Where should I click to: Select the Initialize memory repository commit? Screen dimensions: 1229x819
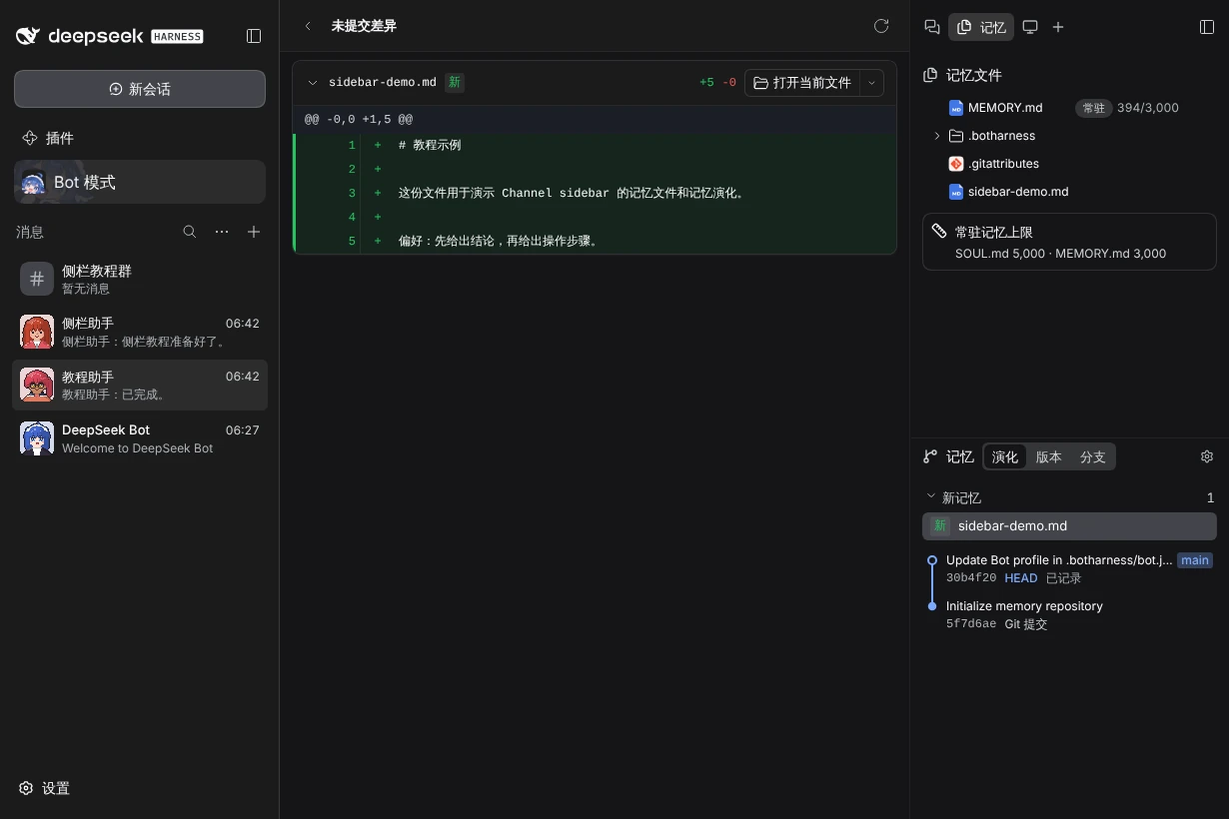1069,614
